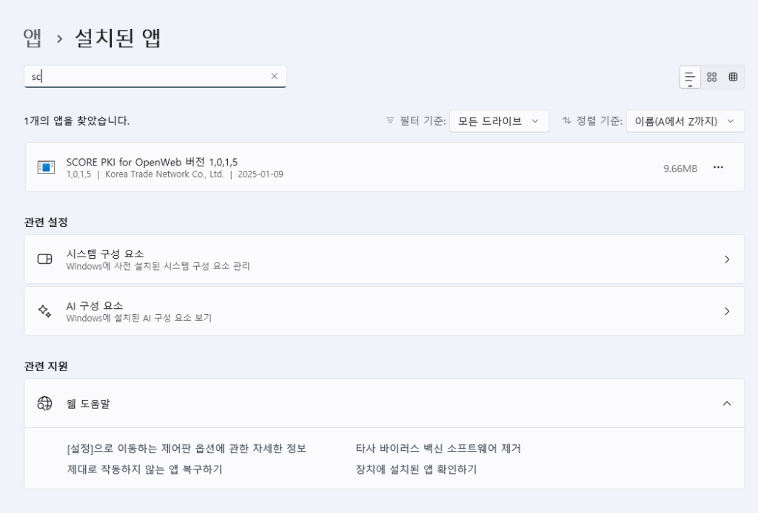Screen dimensions: 758x513
Task: Open more options for SCORE PKI app
Action: click(718, 168)
